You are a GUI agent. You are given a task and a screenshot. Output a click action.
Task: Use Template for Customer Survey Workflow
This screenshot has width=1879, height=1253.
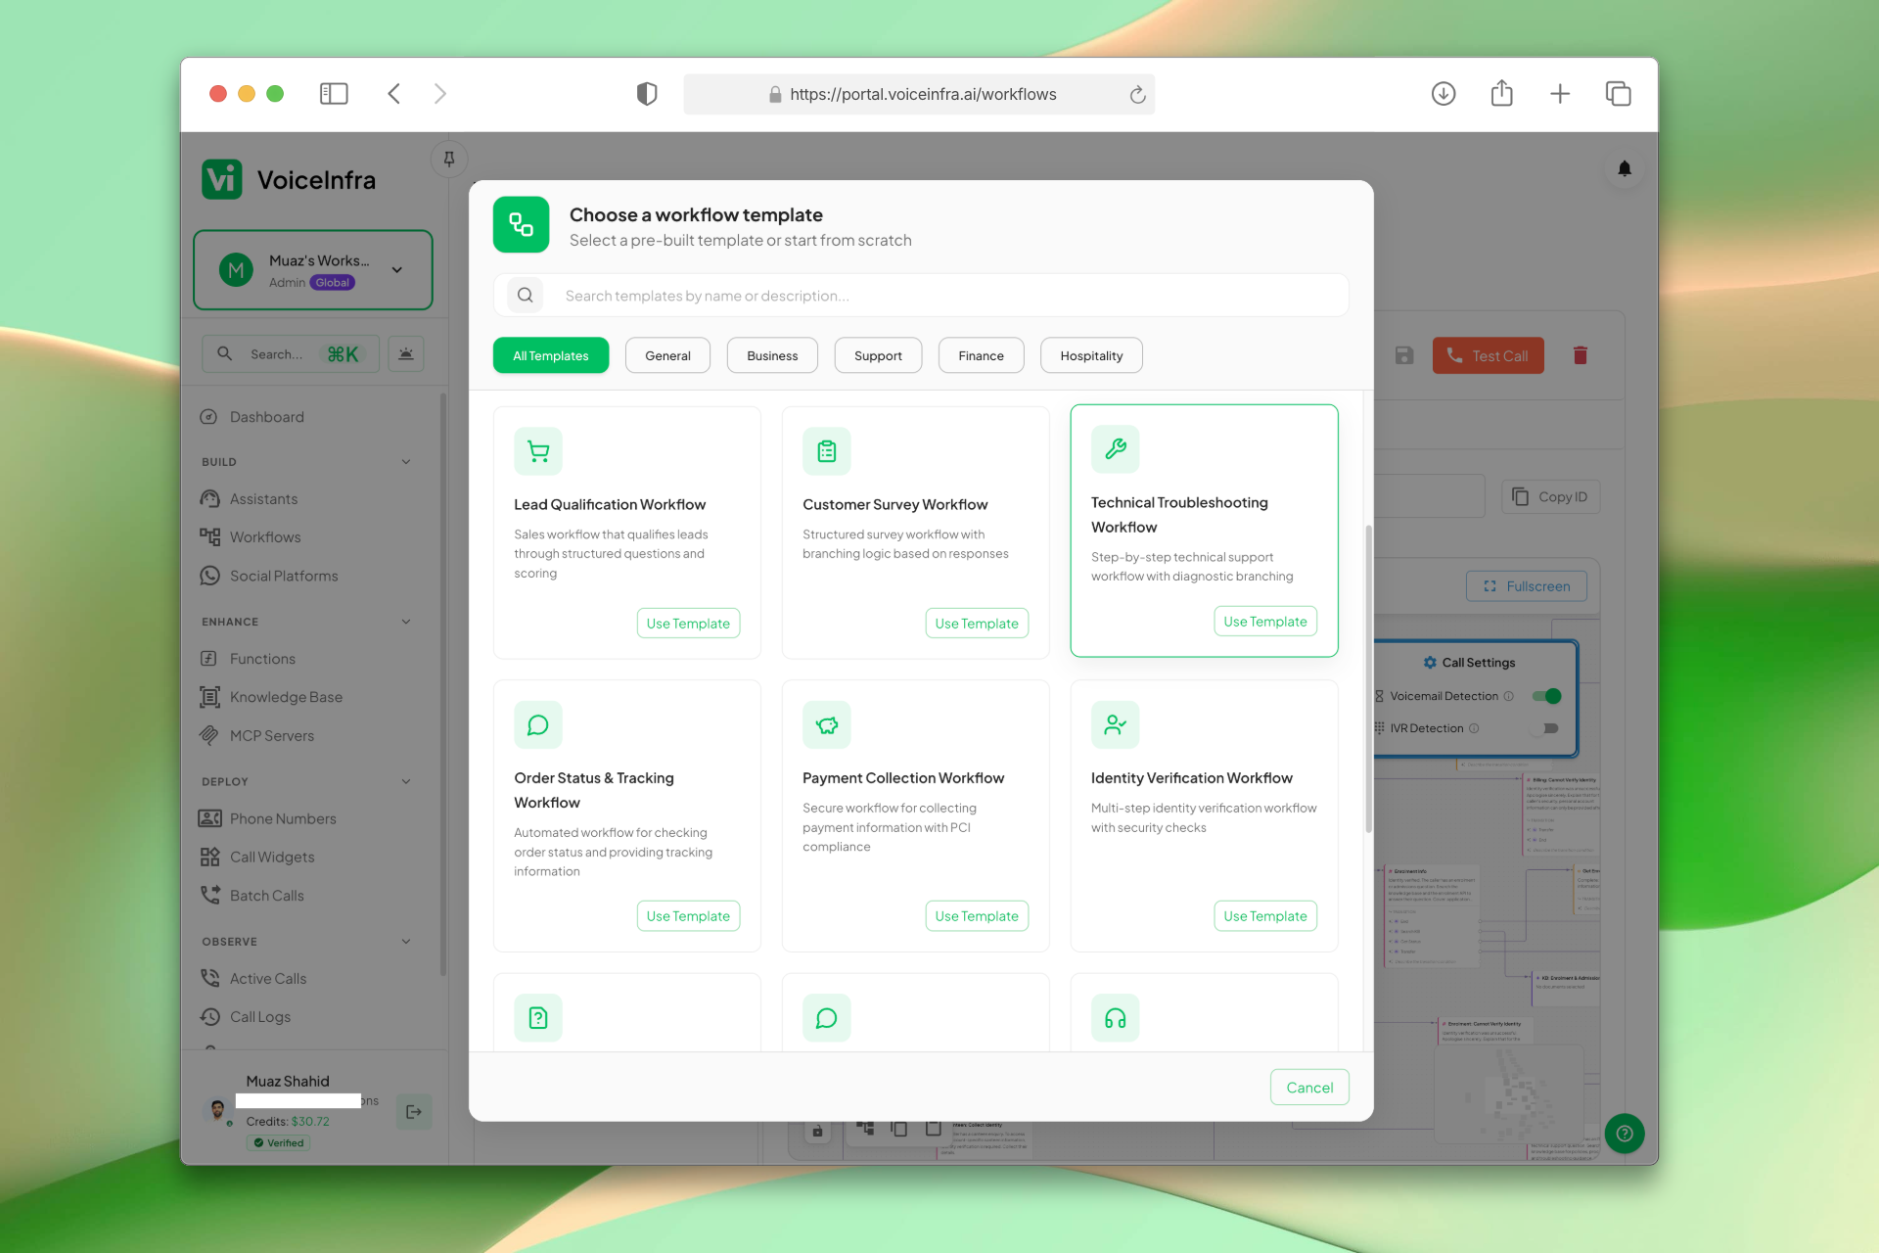(x=977, y=624)
